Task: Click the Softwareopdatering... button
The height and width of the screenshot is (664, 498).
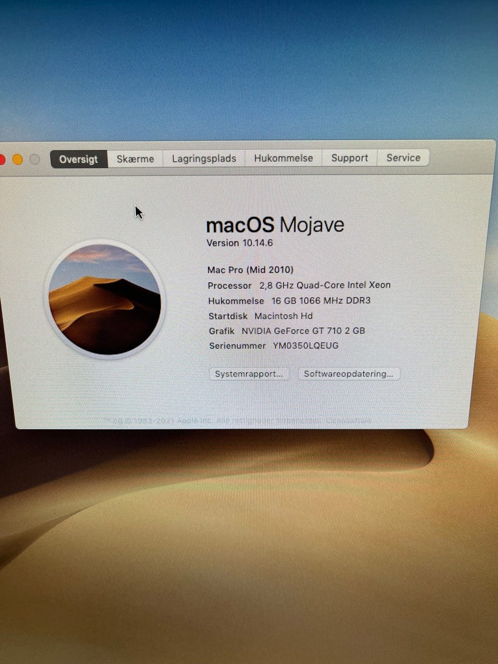Action: tap(349, 374)
